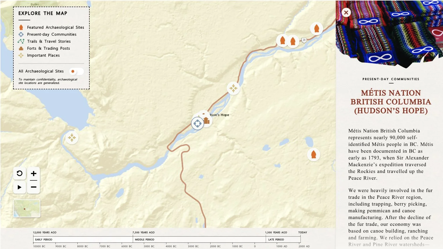Image resolution: width=443 pixels, height=249 pixels.
Task: Select the archaeological site marker at far right
Action: tap(313, 154)
